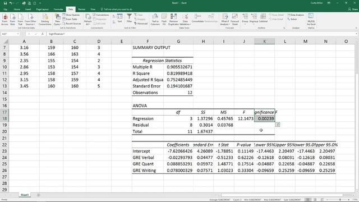359x202 pixels.
Task: Open Text to Columns wizard
Action: click(x=155, y=20)
